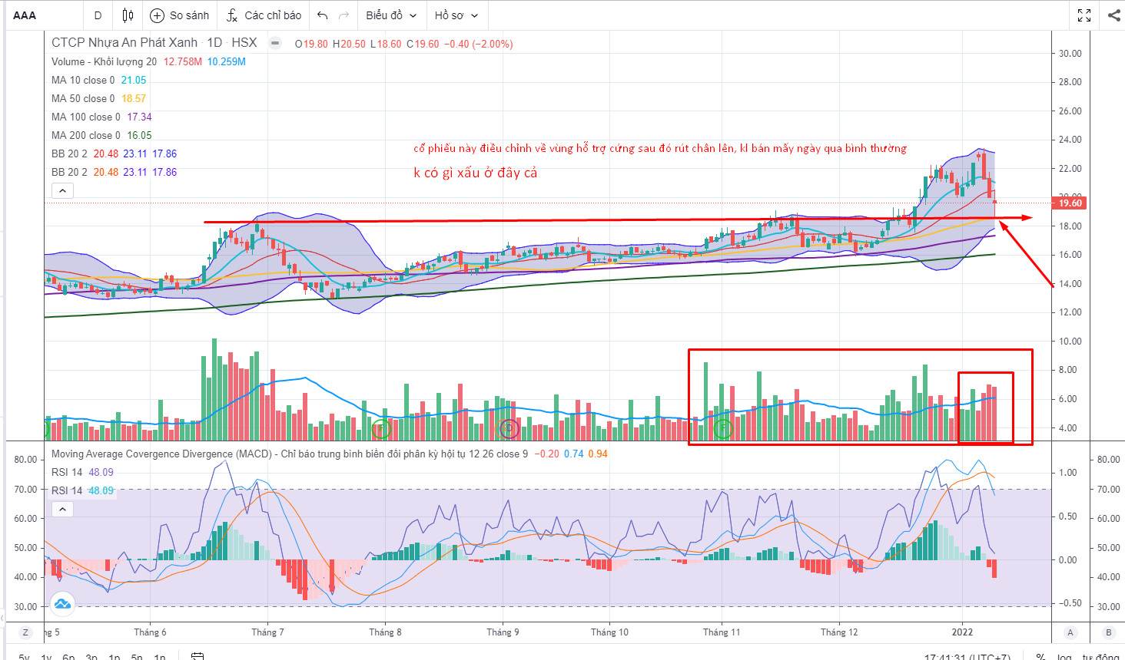Open the purple event marker near Tháng 9

pyautogui.click(x=508, y=428)
